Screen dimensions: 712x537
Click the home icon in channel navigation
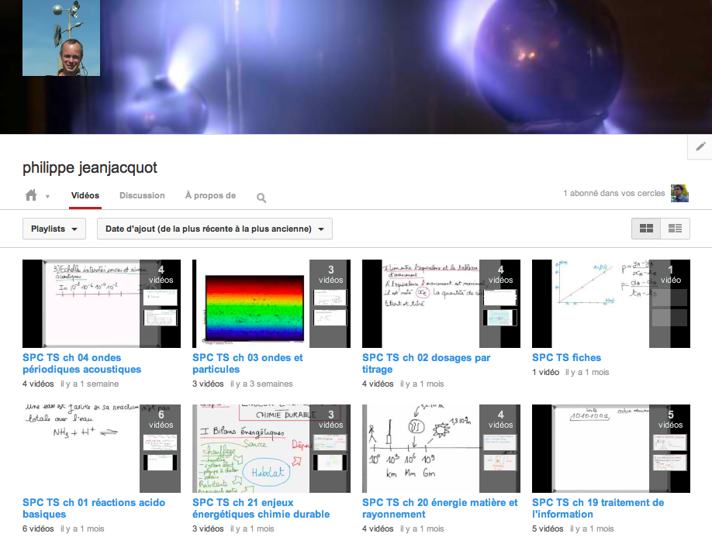pyautogui.click(x=31, y=196)
